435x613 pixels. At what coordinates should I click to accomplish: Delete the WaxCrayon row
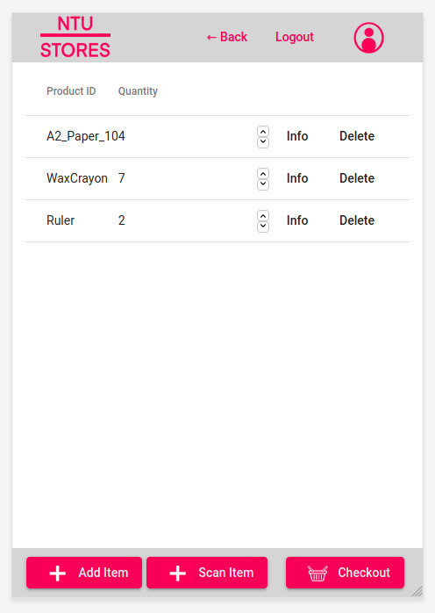(357, 178)
